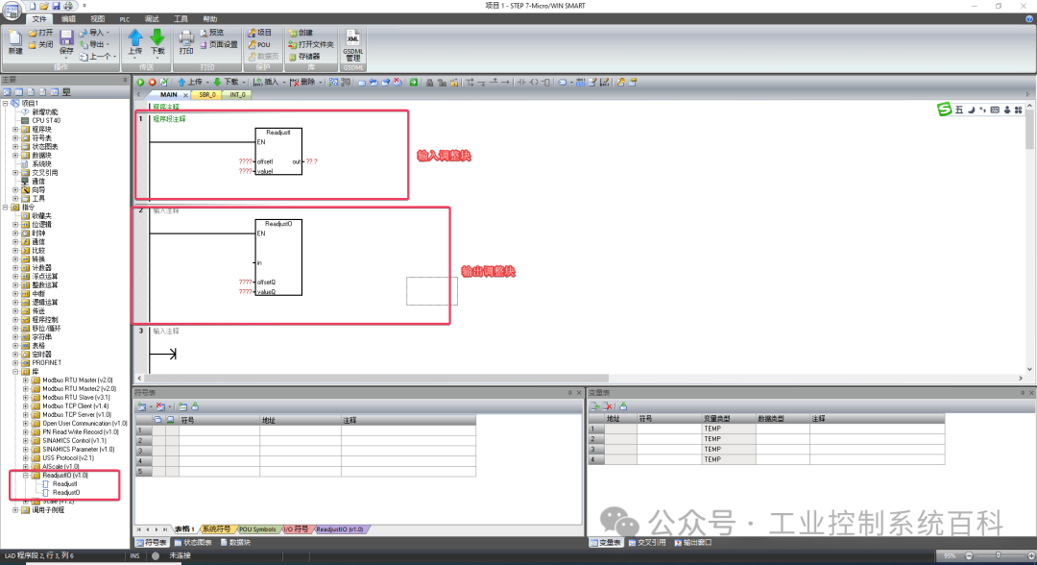Click the zoom slider in status bar
The width and height of the screenshot is (1037, 565).
[999, 555]
